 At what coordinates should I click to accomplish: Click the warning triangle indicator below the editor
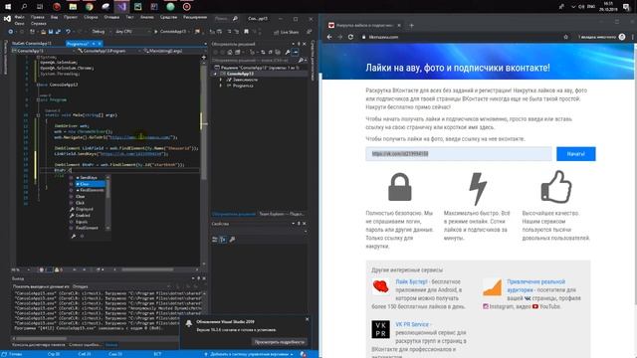58,269
